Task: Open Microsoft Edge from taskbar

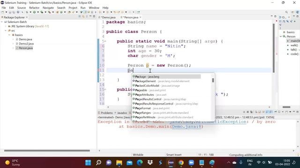Action: (140, 162)
